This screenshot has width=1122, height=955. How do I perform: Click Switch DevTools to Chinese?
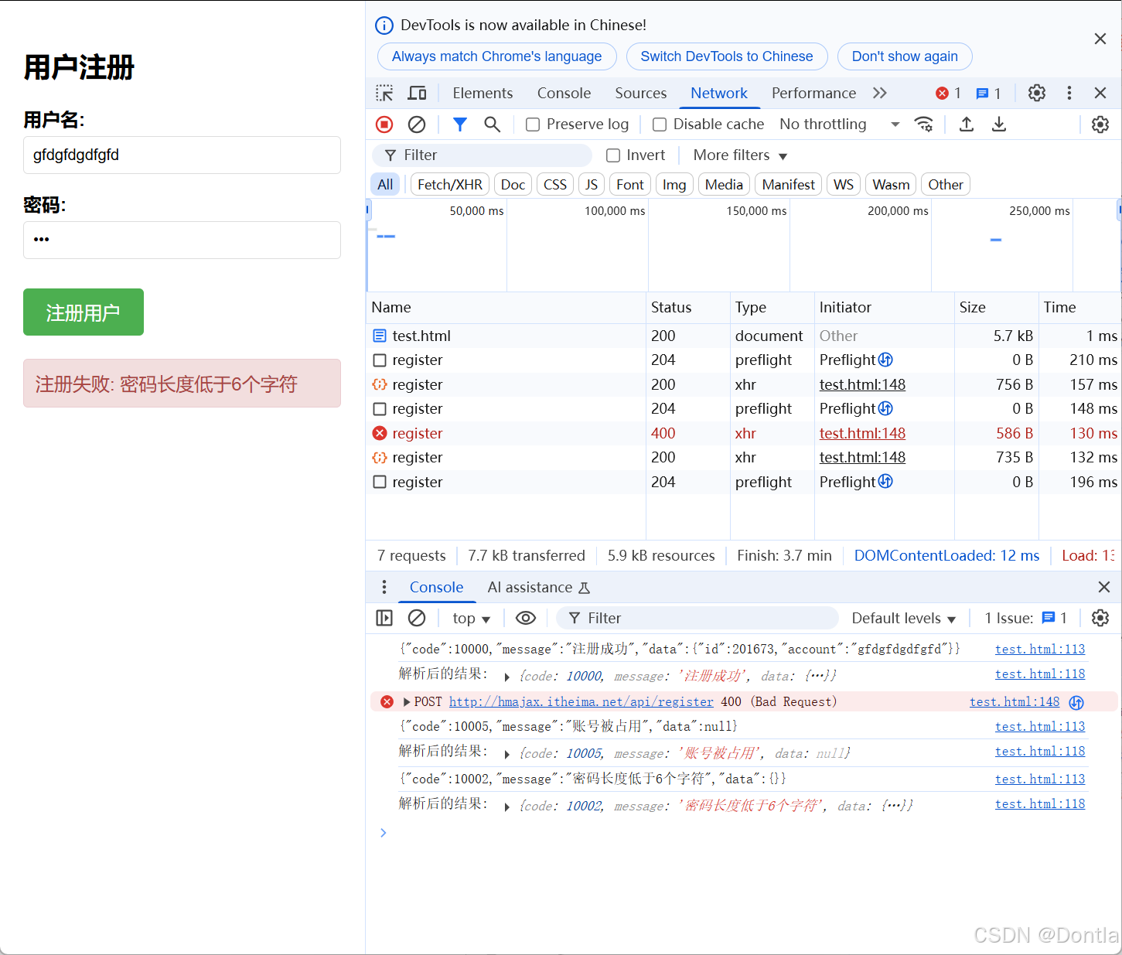pyautogui.click(x=727, y=56)
